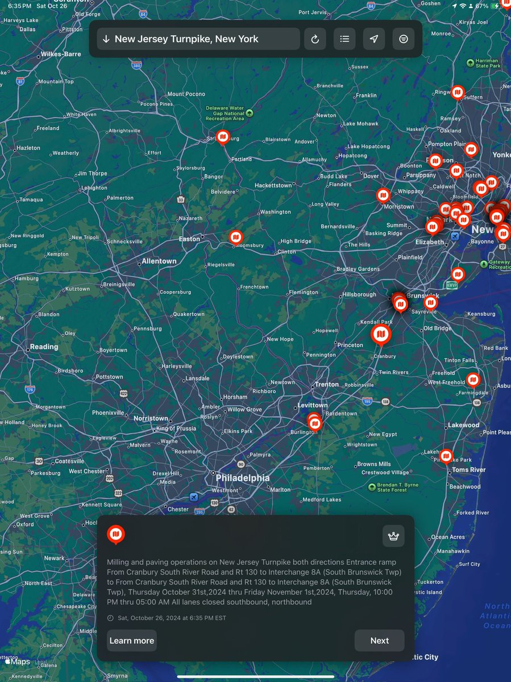Tap Harriman State Park icon

click(x=470, y=63)
